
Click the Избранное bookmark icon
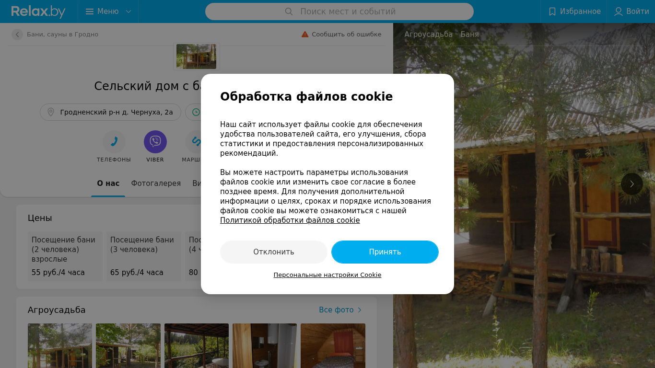[x=552, y=11]
